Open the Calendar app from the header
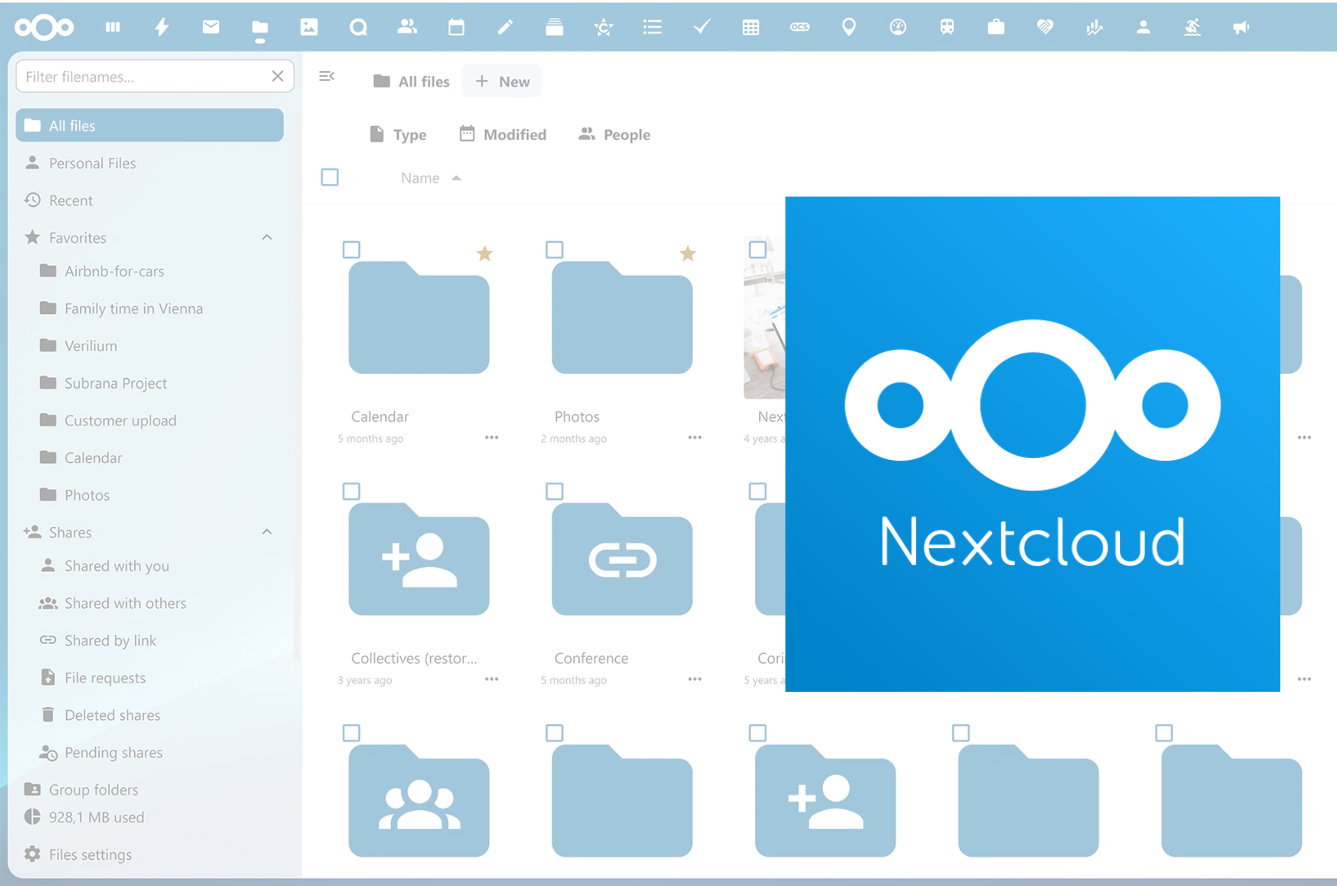This screenshot has width=1337, height=886. (x=456, y=27)
